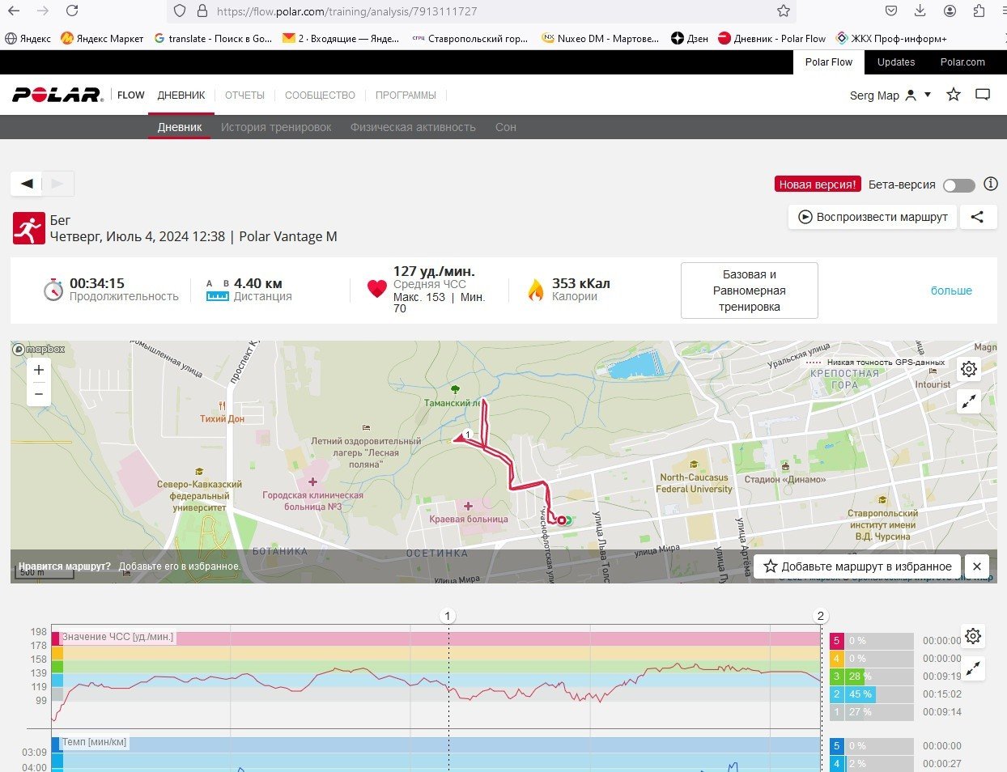Click the browser address bar URL

pos(347,11)
